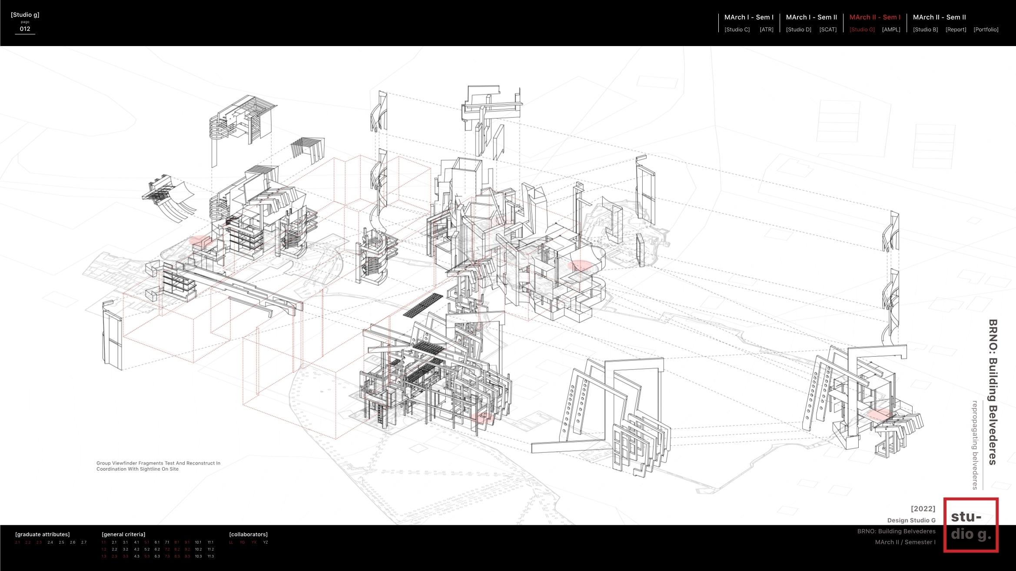Open the [AMPL] link
This screenshot has height=571, width=1016.
(891, 30)
